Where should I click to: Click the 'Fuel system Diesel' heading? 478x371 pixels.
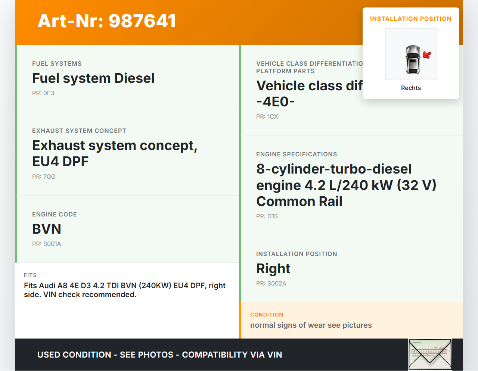coord(93,78)
